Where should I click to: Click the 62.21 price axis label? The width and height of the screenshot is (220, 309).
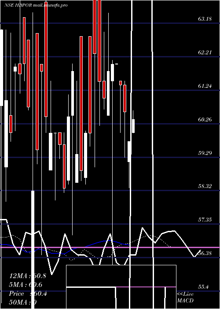205,53
